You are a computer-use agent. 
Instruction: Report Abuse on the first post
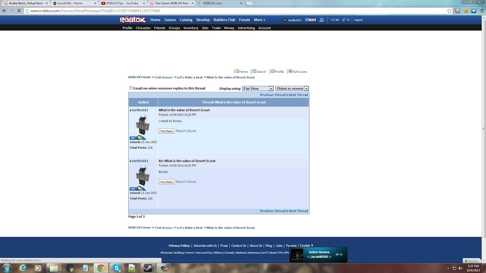[186, 131]
